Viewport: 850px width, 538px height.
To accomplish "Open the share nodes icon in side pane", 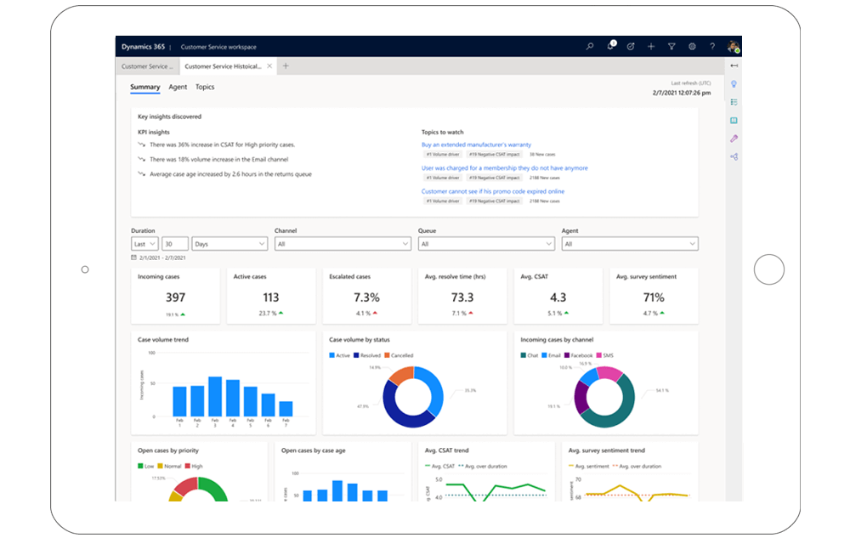I will pos(734,157).
